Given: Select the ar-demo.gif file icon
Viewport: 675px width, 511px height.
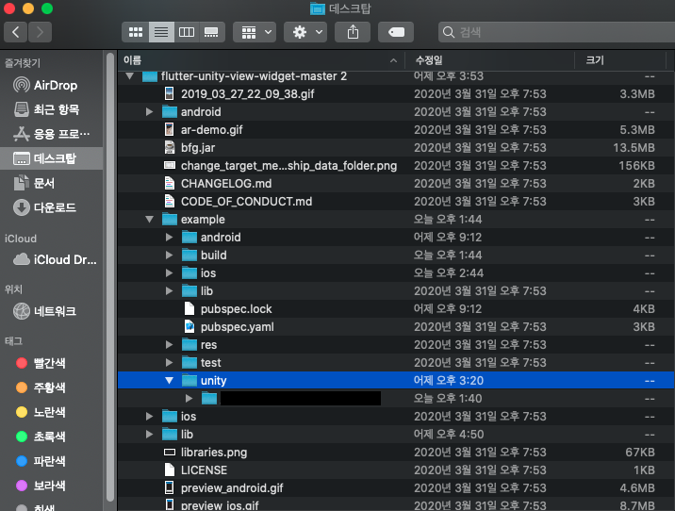Looking at the screenshot, I should click(x=170, y=129).
